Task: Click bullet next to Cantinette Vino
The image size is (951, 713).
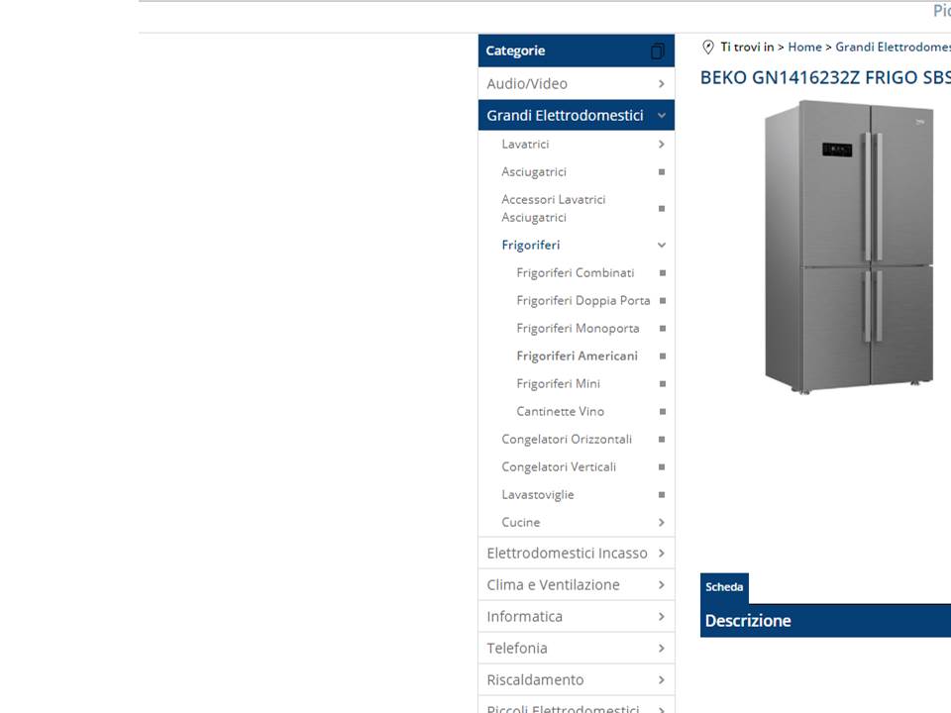Action: click(x=663, y=412)
